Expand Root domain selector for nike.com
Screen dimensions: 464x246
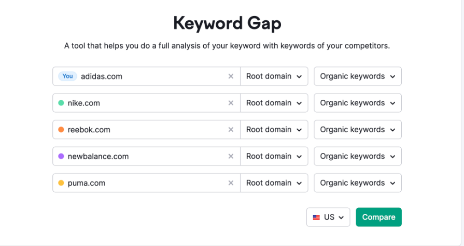[274, 103]
